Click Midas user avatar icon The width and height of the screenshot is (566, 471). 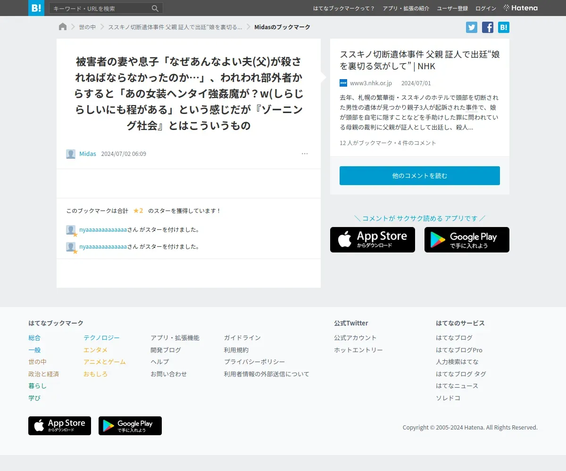71,154
